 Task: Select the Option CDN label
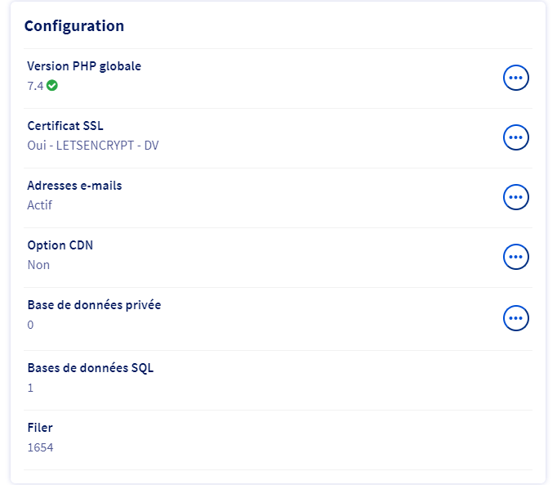coord(60,245)
